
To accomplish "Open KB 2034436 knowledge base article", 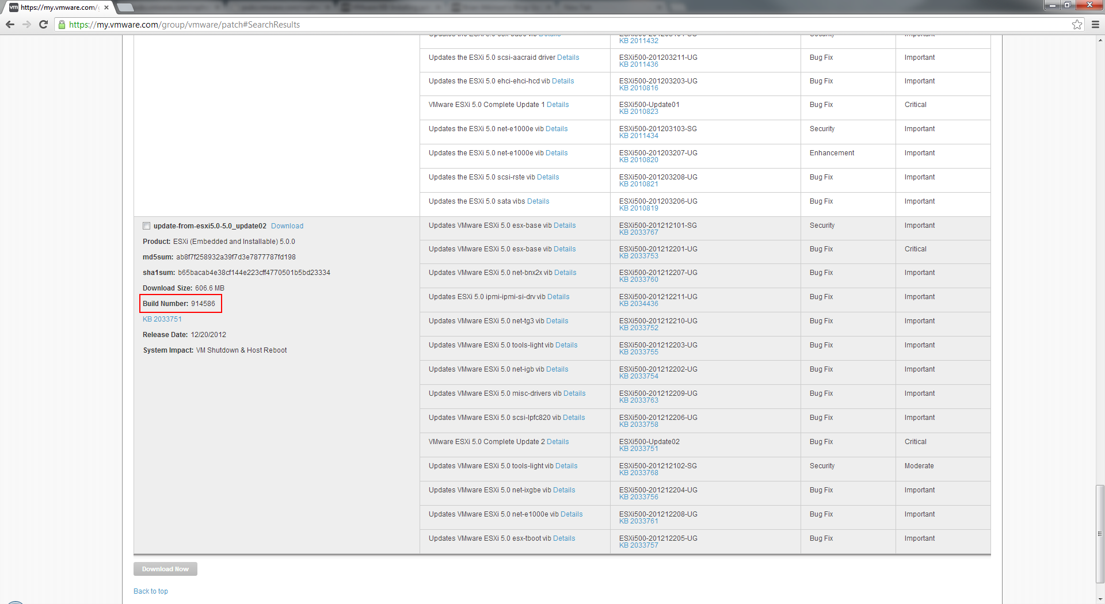I will tap(639, 304).
